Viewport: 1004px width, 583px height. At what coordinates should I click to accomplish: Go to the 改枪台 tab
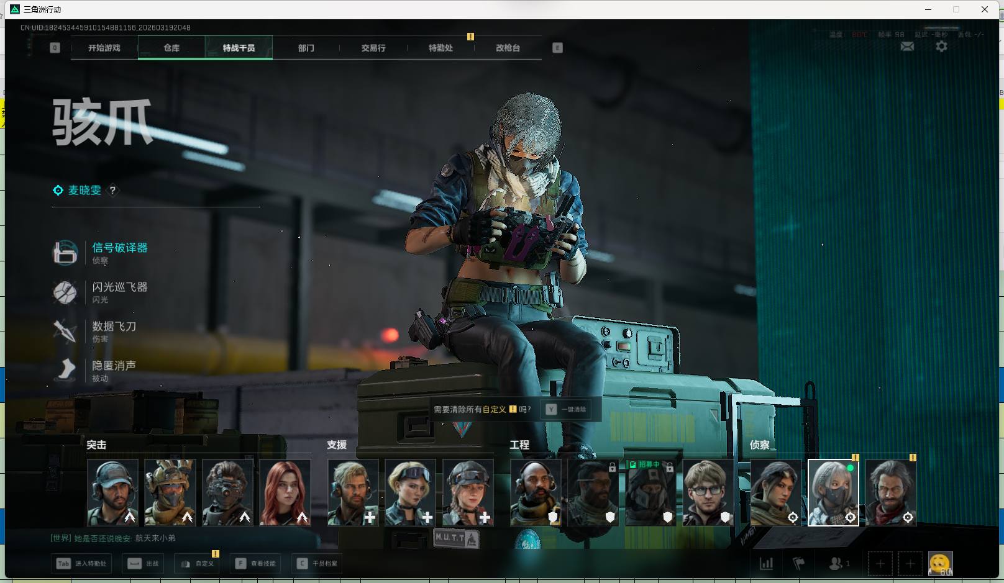[x=508, y=48]
